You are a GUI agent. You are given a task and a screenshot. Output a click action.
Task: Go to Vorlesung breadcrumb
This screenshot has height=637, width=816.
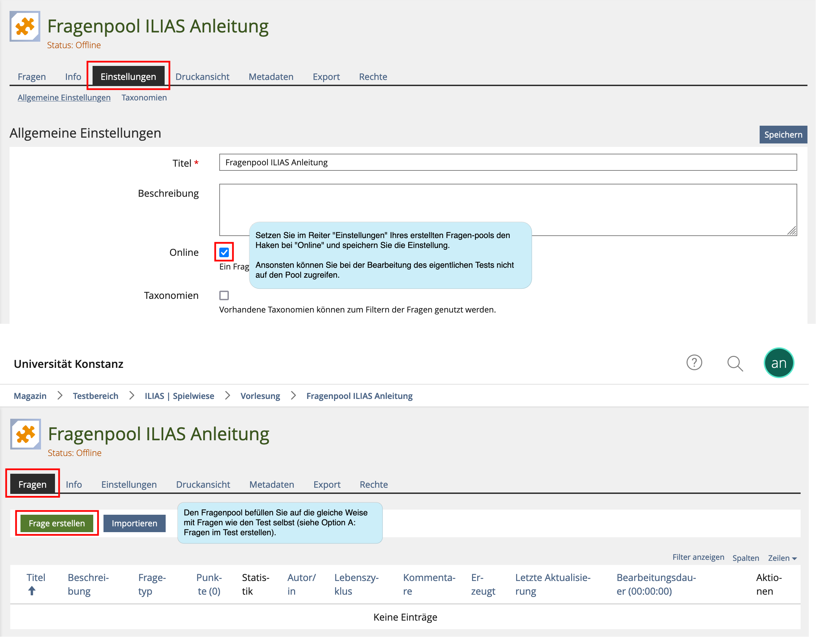260,396
